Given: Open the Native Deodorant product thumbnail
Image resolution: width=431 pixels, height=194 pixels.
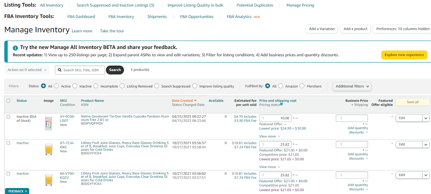Looking at the screenshot, I should pos(48,123).
